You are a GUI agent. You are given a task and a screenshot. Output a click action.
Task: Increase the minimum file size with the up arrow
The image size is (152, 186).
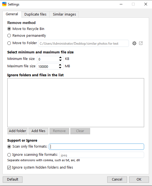60,57
